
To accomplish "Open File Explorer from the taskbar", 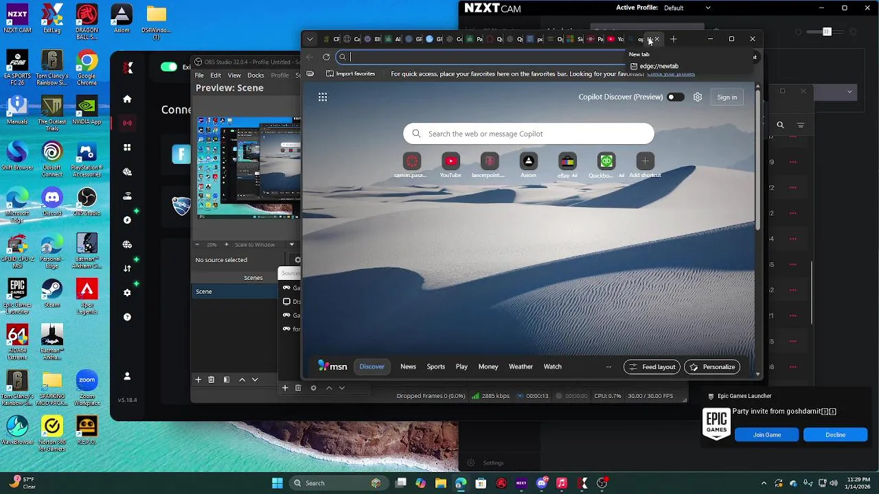I will pos(440,483).
